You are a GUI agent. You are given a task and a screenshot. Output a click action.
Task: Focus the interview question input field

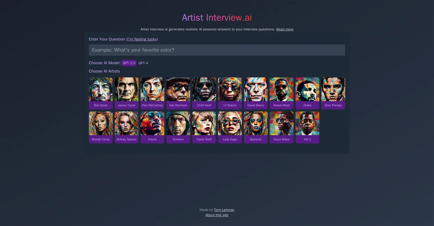click(217, 50)
